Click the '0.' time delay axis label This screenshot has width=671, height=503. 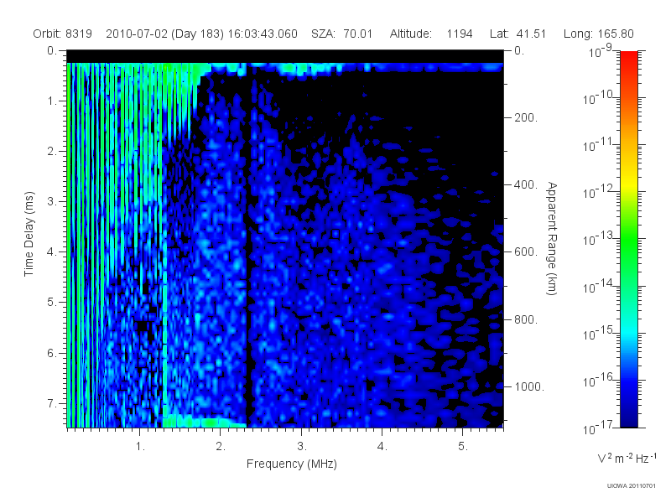52,51
